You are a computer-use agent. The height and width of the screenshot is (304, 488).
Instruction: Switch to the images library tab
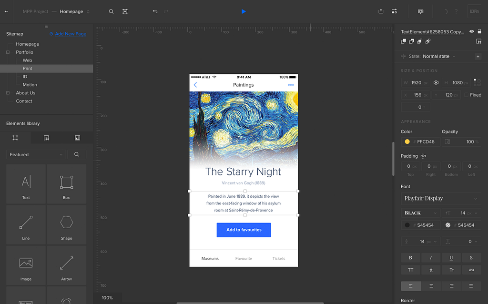tap(78, 138)
